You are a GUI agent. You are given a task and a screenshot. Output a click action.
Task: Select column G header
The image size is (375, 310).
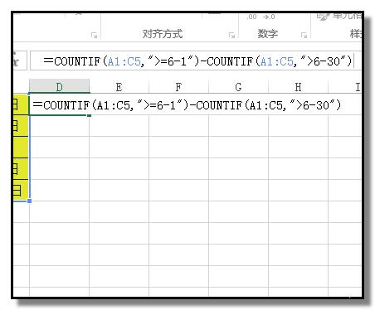238,87
